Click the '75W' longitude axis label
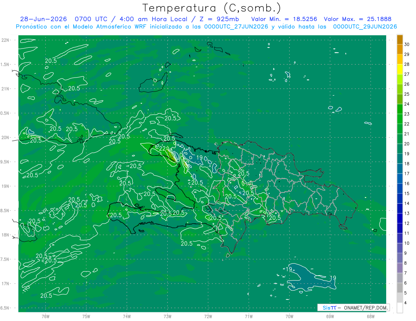416x321 pixels. (x=86, y=316)
